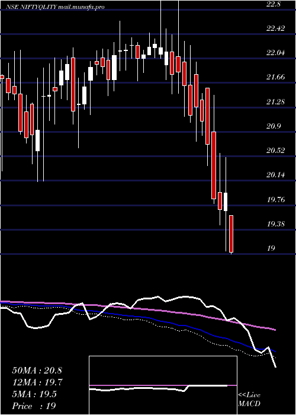Click the 21.28 price axis label

click(x=275, y=101)
